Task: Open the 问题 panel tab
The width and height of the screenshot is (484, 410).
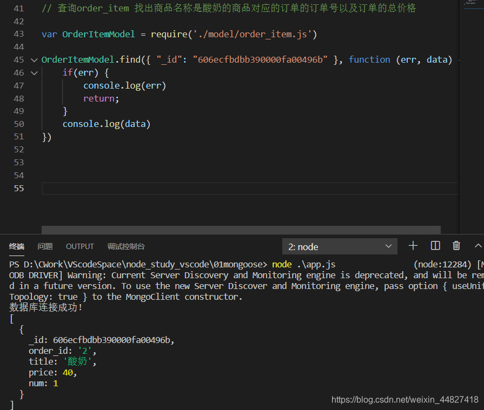Action: pyautogui.click(x=45, y=246)
